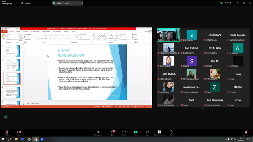
Task: Switch to the REVIEW ribbon tab
Action: pyautogui.click(x=66, y=32)
